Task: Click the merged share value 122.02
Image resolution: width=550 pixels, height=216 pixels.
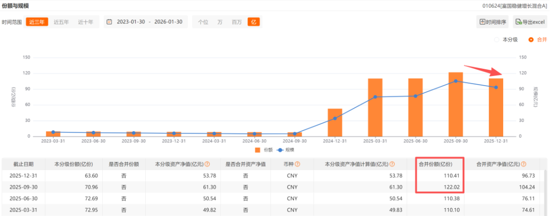Action: 451,187
